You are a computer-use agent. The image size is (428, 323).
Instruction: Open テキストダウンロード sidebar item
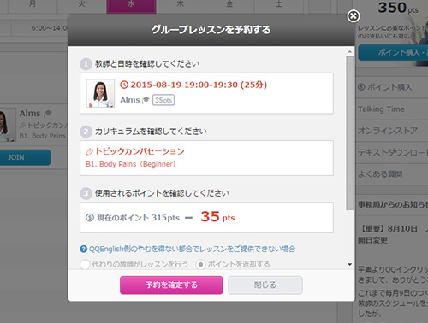point(391,152)
